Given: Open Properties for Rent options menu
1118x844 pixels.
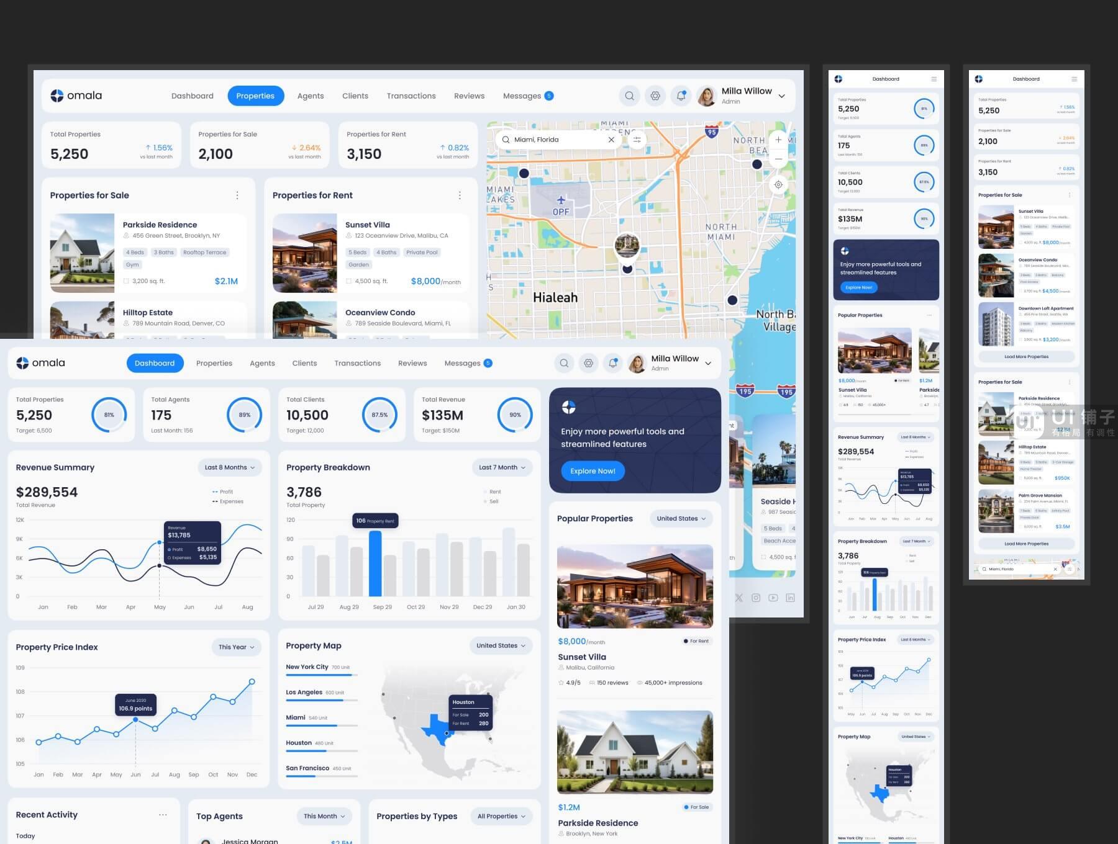Looking at the screenshot, I should point(460,195).
